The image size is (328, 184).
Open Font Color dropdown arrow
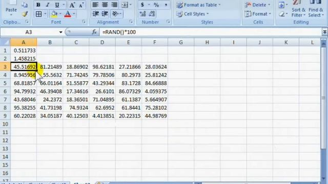click(x=74, y=14)
